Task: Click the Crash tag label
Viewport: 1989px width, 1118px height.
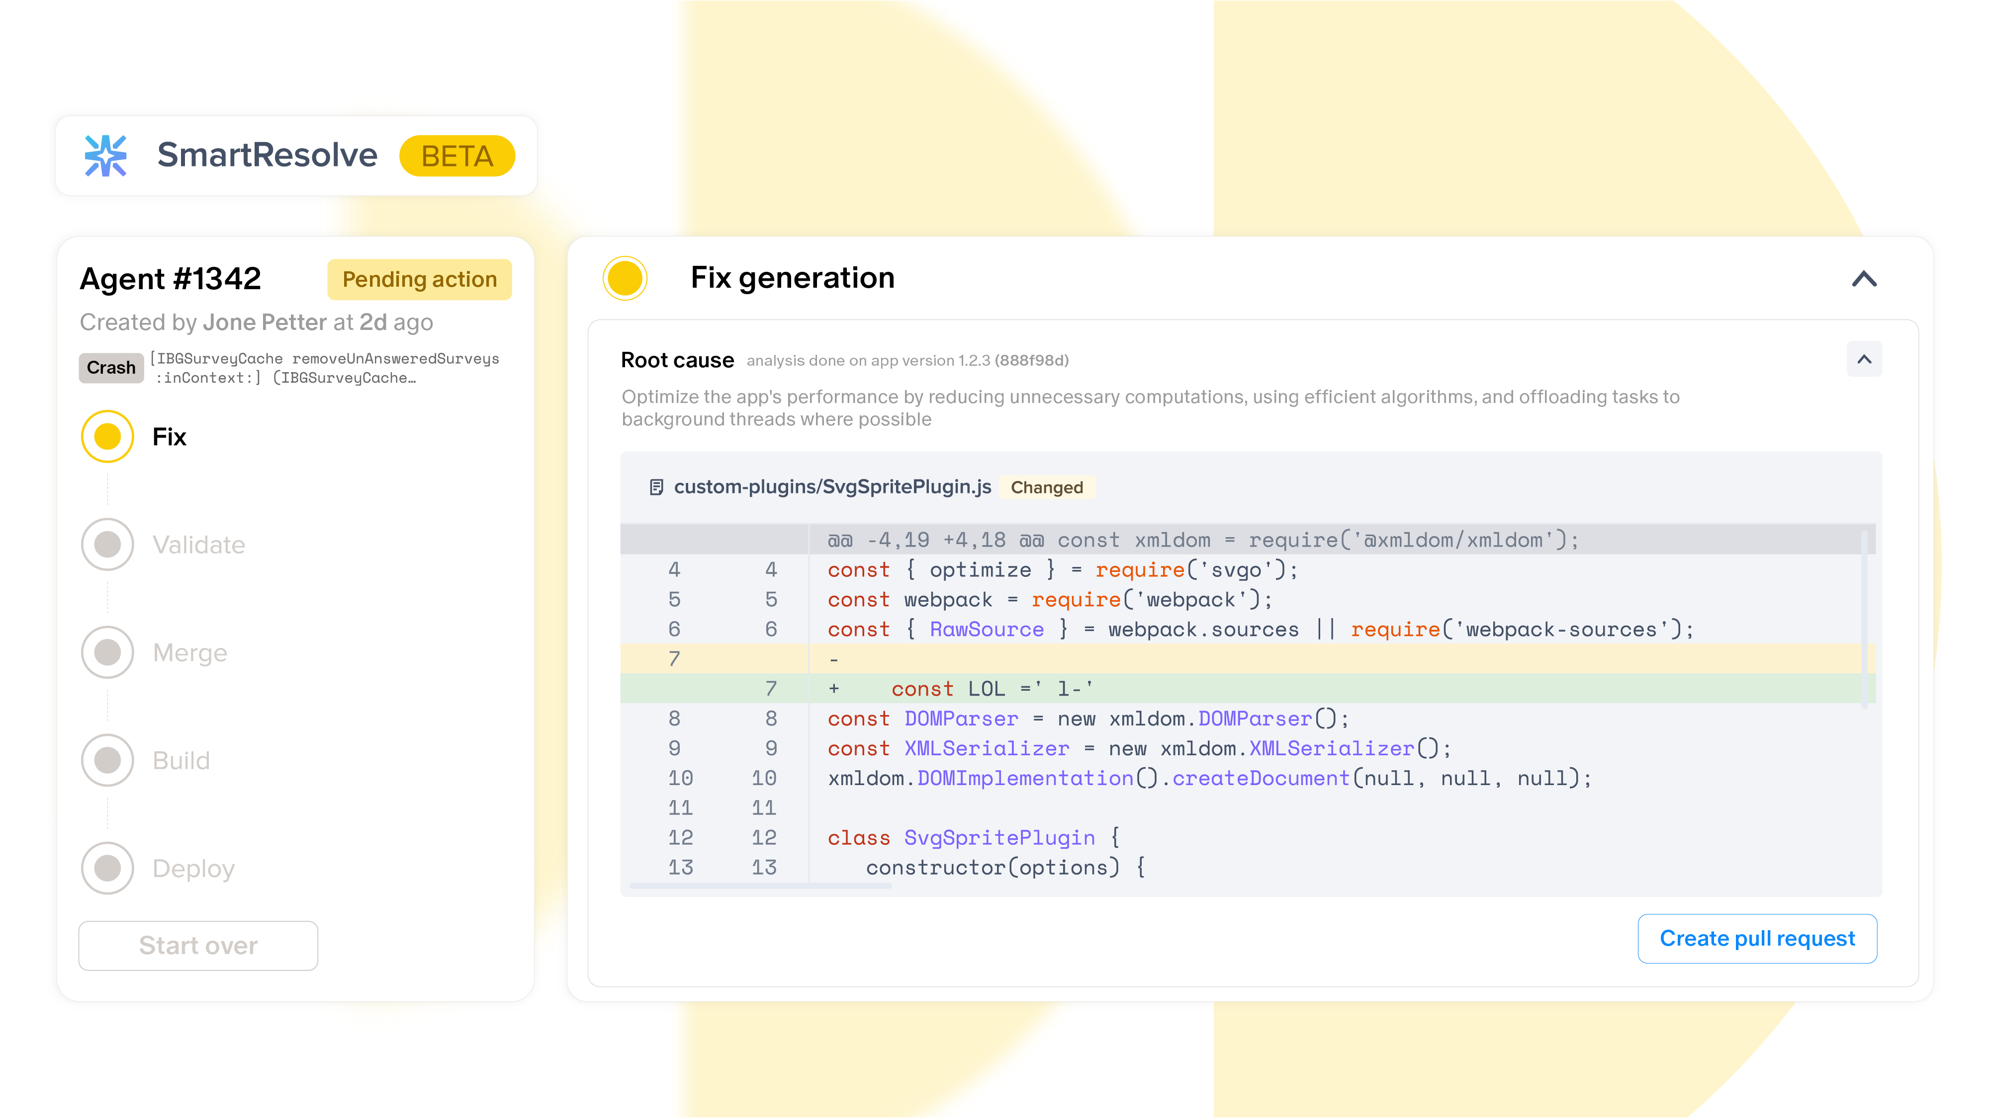Action: click(x=111, y=368)
